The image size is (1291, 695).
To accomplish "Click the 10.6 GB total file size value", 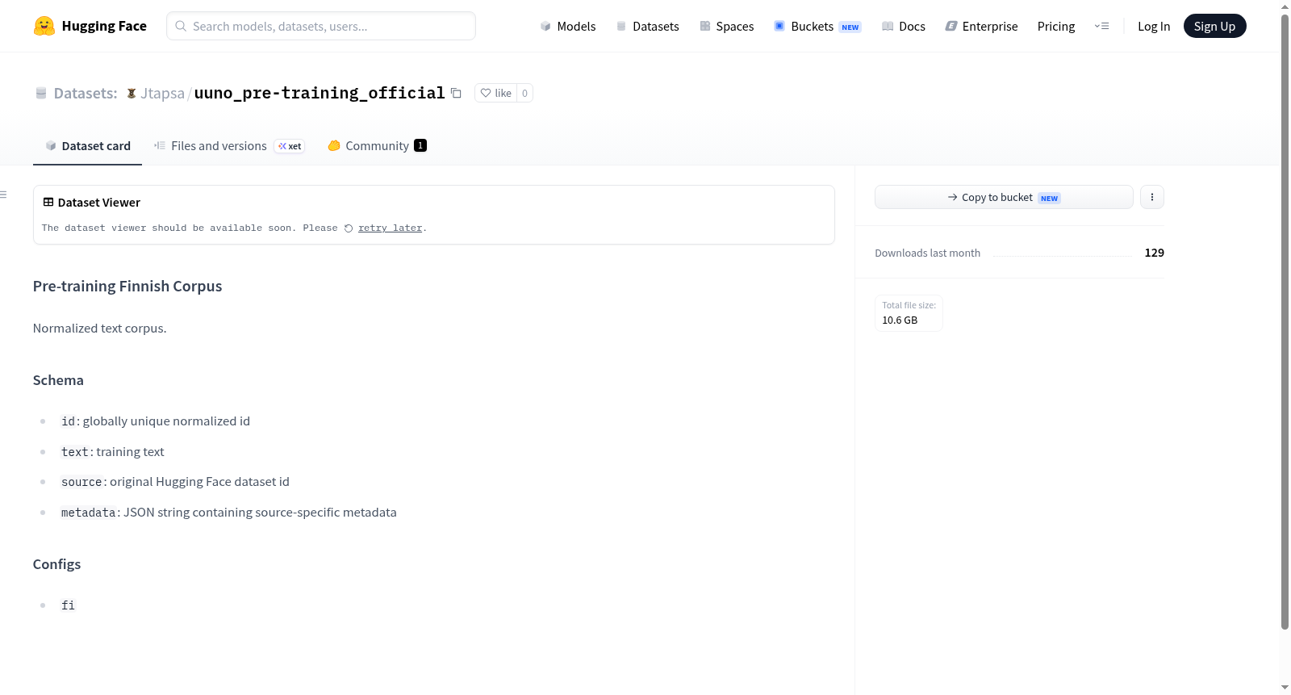I will click(x=900, y=320).
